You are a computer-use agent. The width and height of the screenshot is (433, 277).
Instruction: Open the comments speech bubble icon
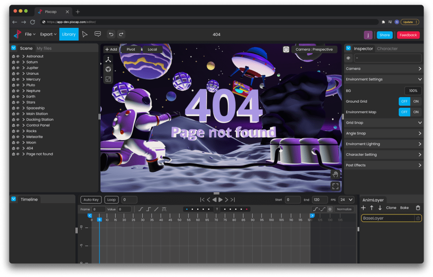tap(98, 34)
